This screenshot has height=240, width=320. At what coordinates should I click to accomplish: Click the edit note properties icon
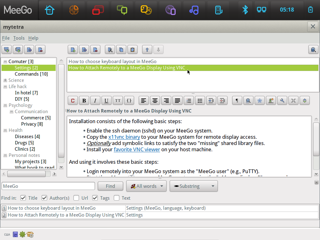point(84,50)
